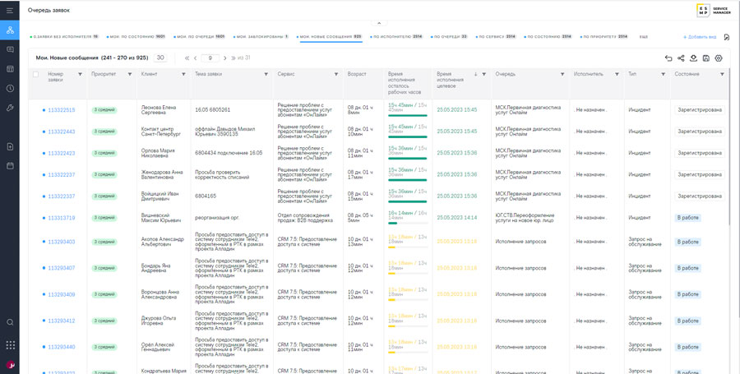The height and width of the screenshot is (374, 740).
Task: Open the apps grid in the sidebar
Action: click(x=10, y=345)
